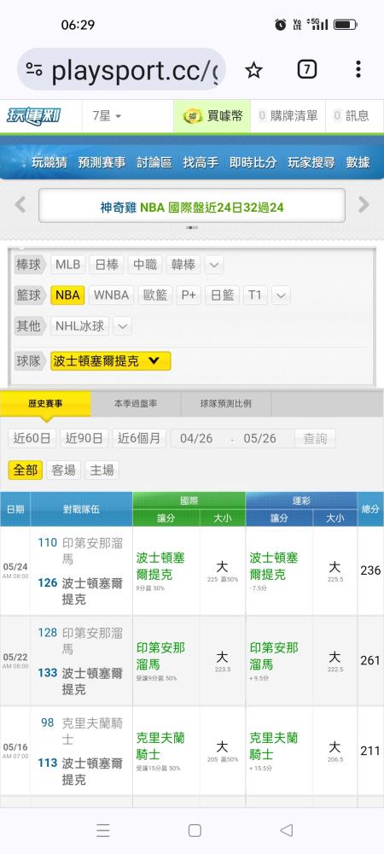Viewport: 384px width, 854px height.
Task: Expand more other leagues chevron
Action: coord(122,326)
